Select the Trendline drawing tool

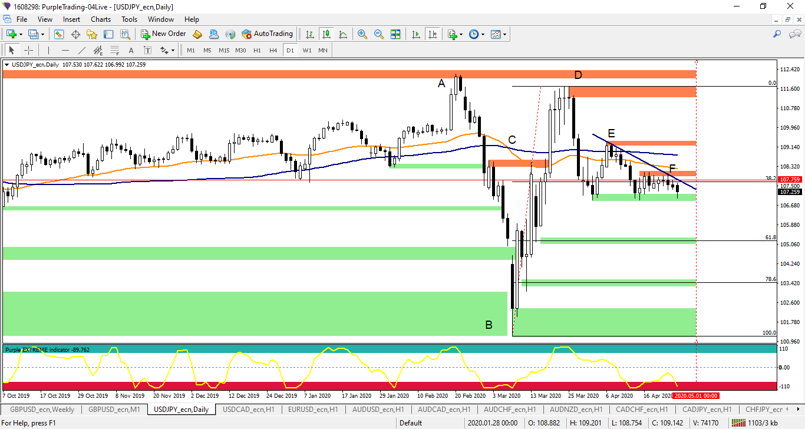point(81,50)
